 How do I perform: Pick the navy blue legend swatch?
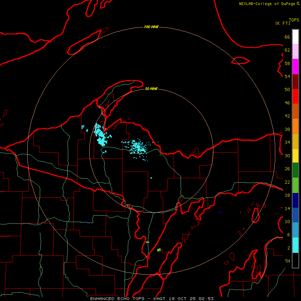[x=295, y=200]
